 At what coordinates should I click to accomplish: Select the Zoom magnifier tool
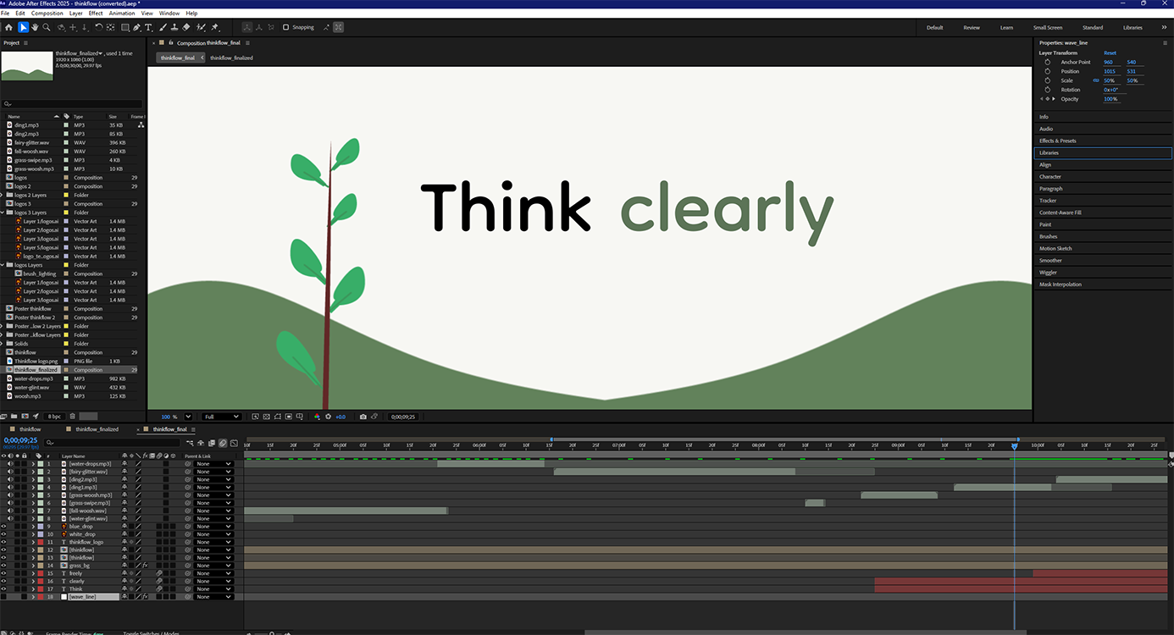[x=47, y=27]
